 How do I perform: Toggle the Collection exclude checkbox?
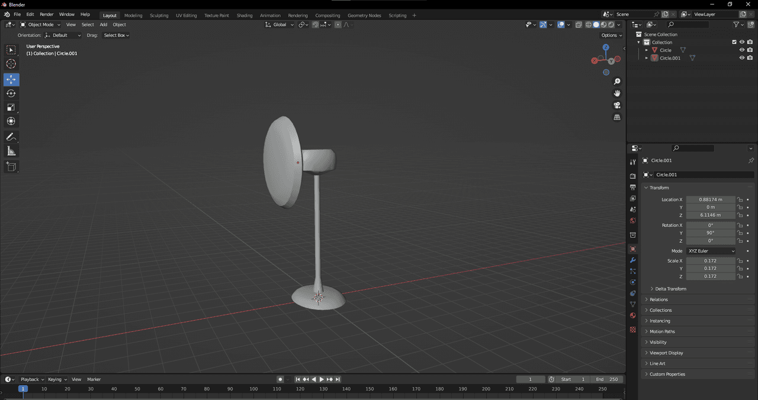click(734, 42)
